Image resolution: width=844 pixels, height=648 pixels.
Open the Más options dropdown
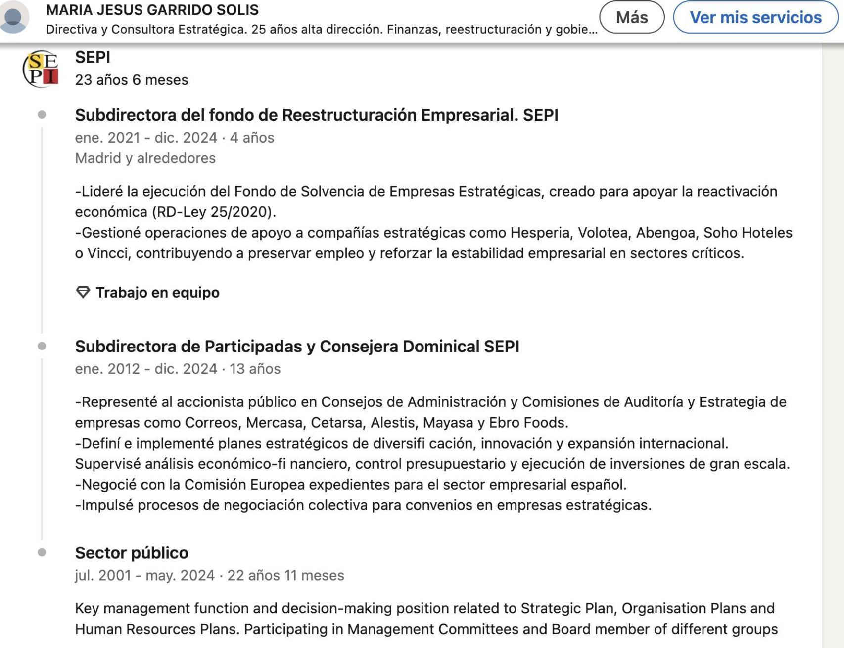coord(632,18)
